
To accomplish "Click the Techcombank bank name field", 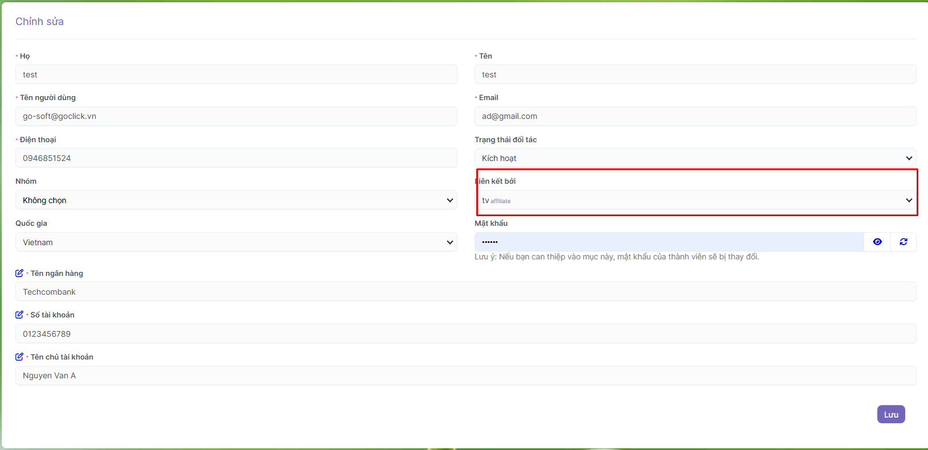I will pos(465,292).
